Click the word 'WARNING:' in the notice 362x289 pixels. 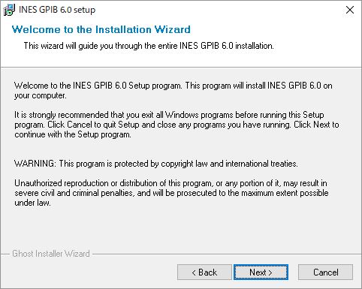coord(35,164)
